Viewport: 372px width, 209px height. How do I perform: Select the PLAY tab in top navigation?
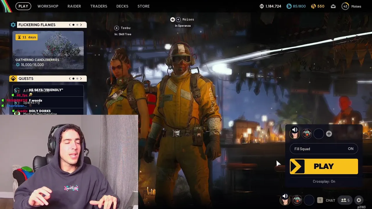pos(23,6)
